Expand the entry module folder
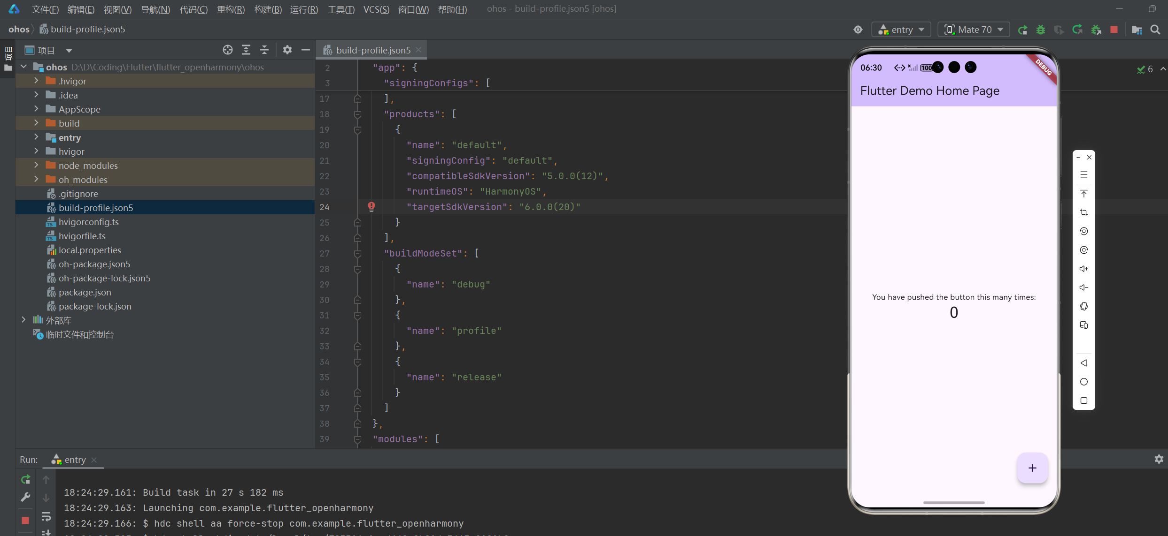Image resolution: width=1168 pixels, height=536 pixels. tap(36, 137)
